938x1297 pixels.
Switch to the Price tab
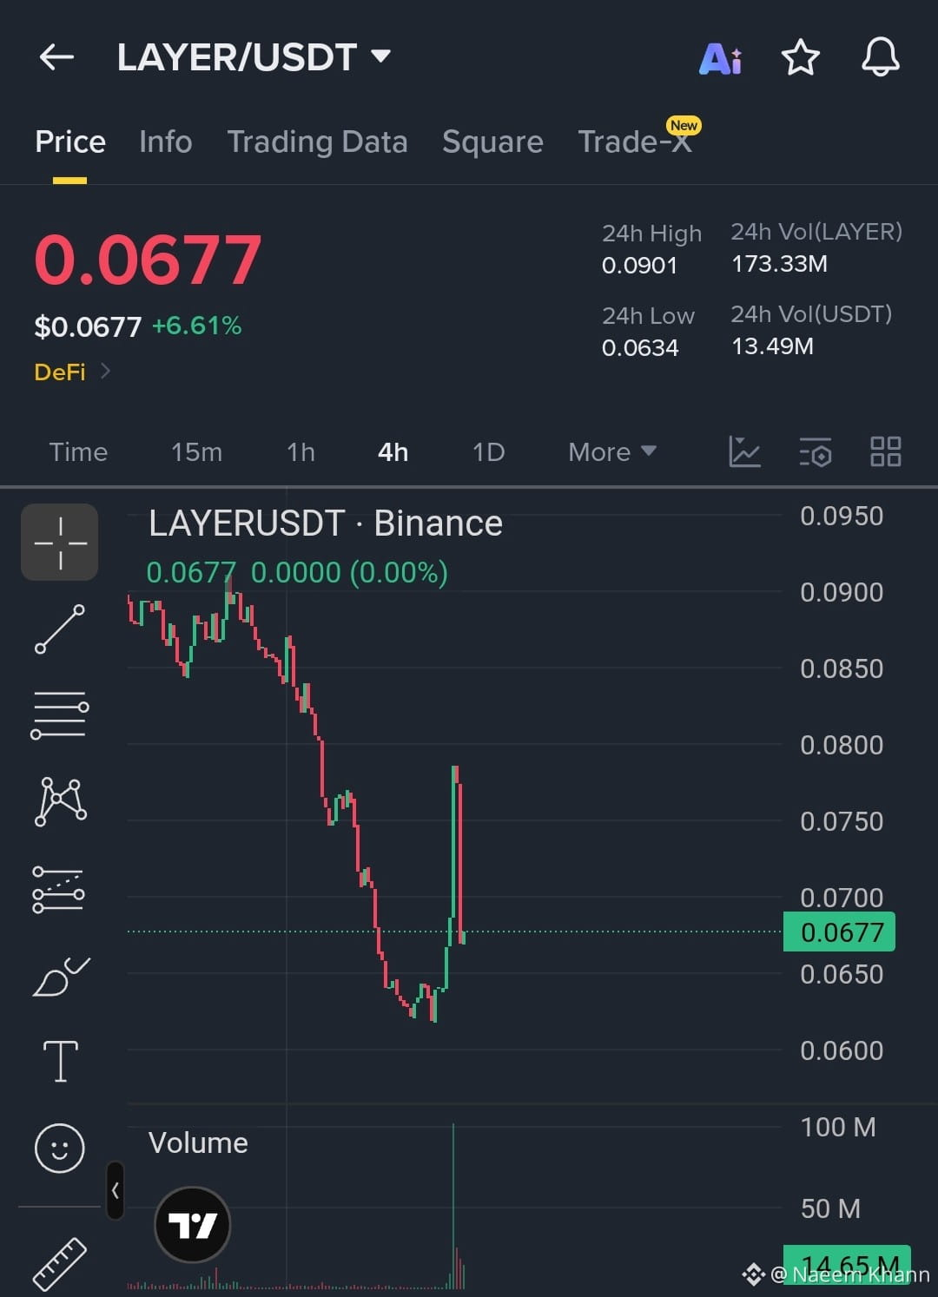(70, 142)
